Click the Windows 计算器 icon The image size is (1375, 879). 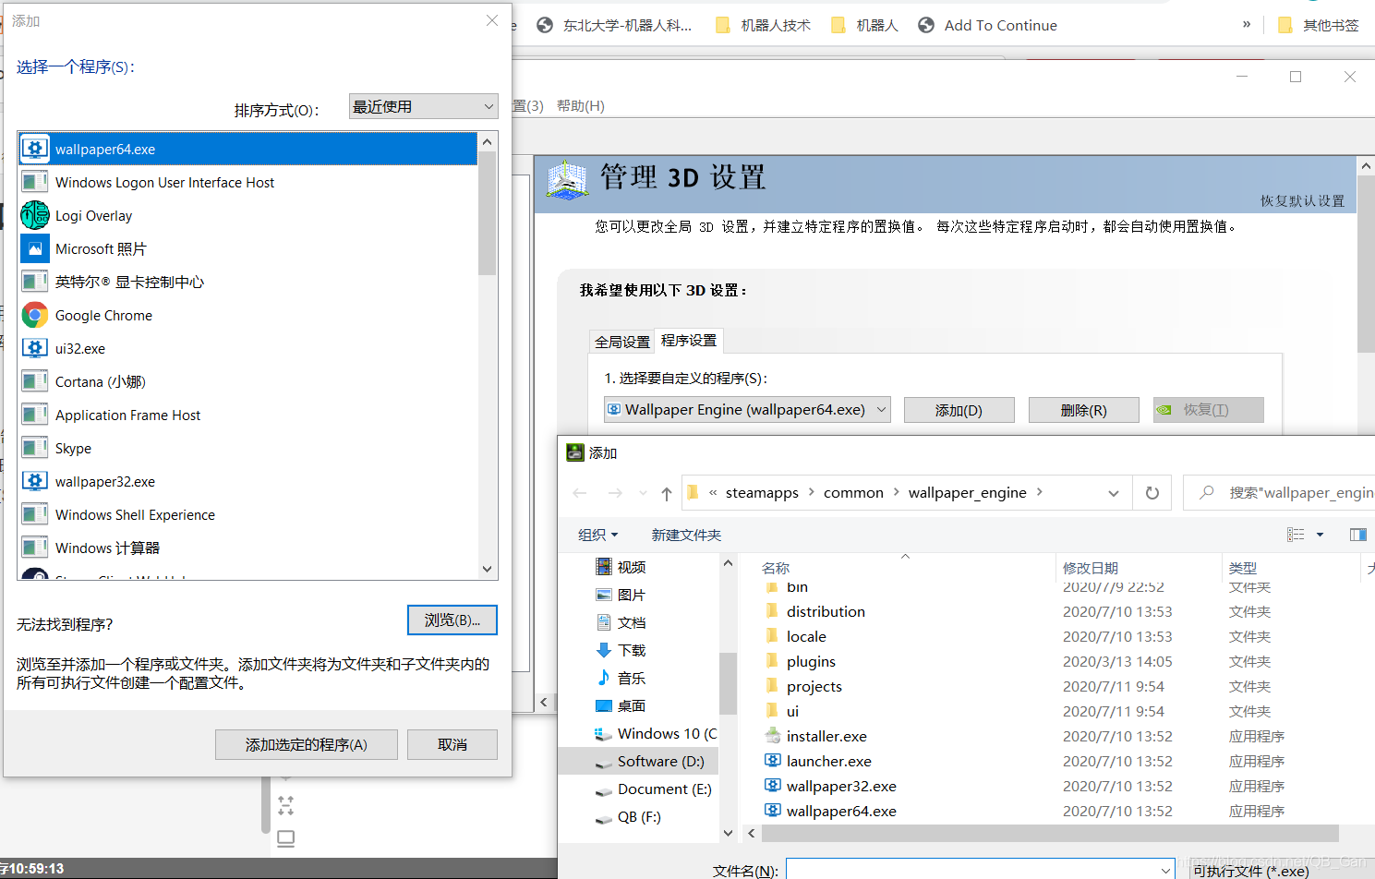coord(35,548)
